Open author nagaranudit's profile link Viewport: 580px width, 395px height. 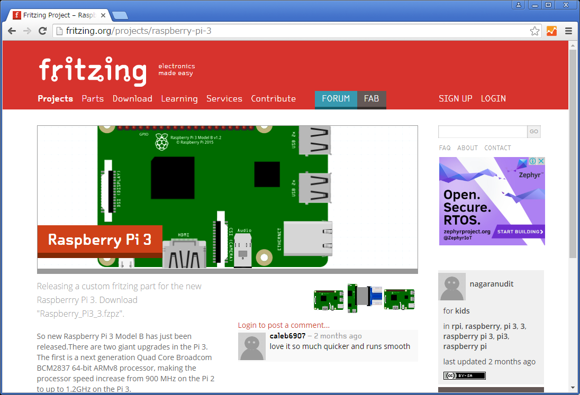point(491,284)
